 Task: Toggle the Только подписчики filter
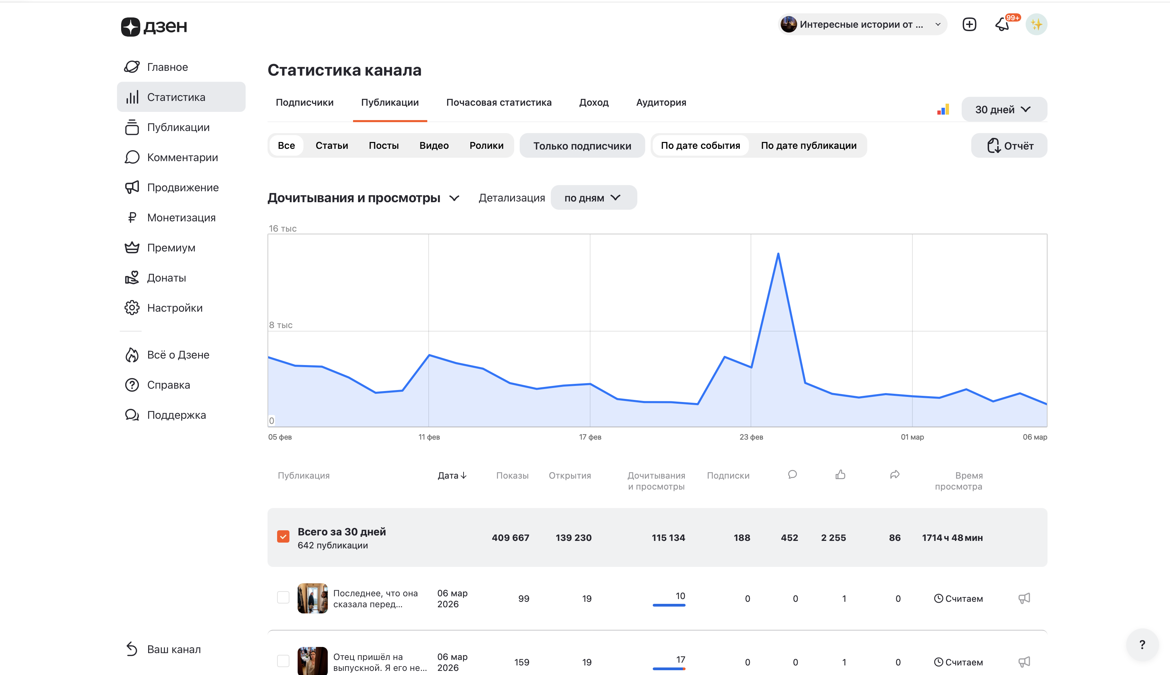click(582, 145)
